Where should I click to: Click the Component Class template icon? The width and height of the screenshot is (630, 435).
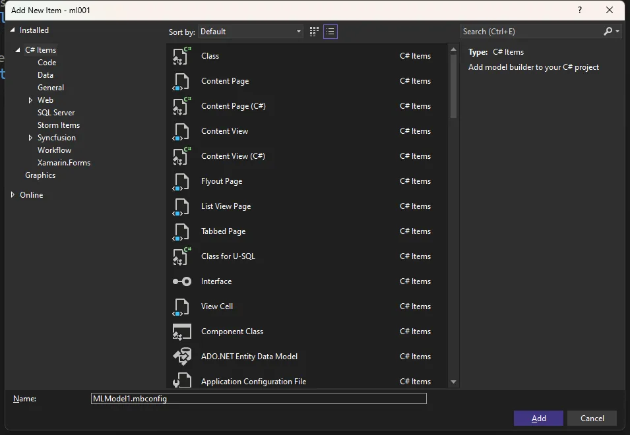tap(181, 332)
